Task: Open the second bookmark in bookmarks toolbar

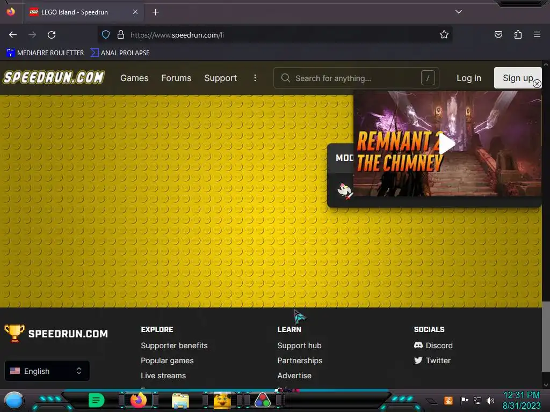Action: pos(120,53)
